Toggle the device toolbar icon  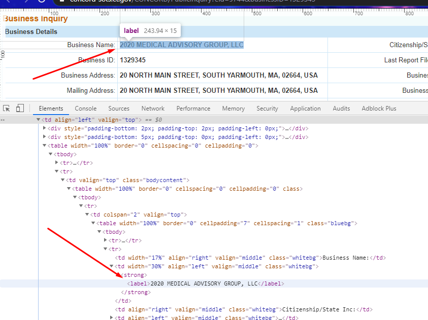(x=20, y=108)
